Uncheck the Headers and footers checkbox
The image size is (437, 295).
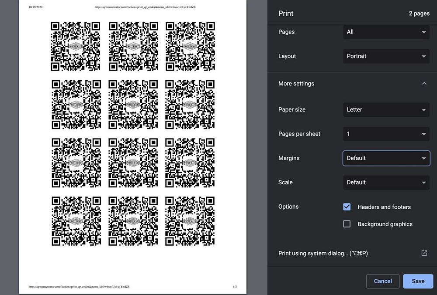(x=347, y=207)
